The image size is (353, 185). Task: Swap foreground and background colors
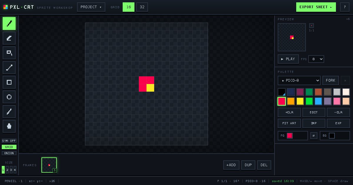[314, 136]
